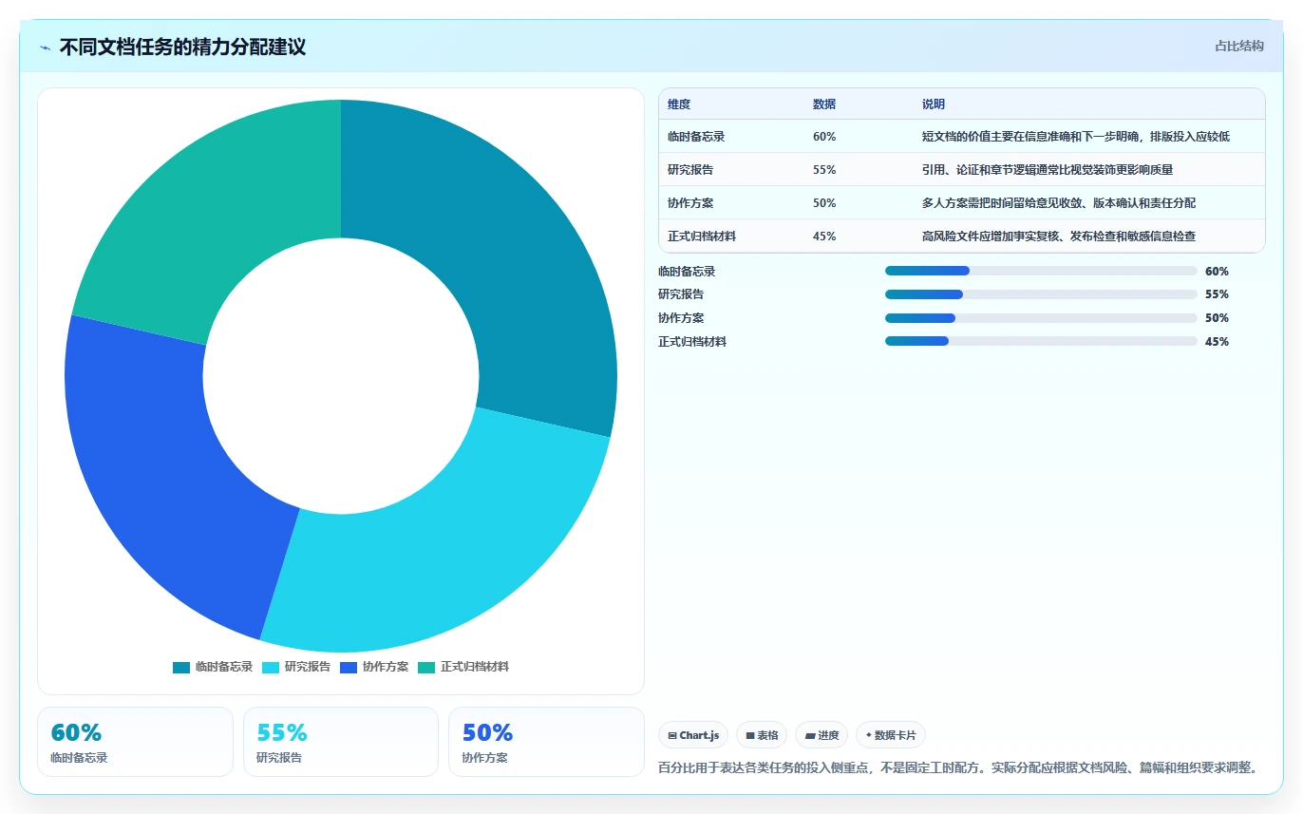Image resolution: width=1303 pixels, height=814 pixels.
Task: Click the 数据 column header
Action: [x=824, y=104]
